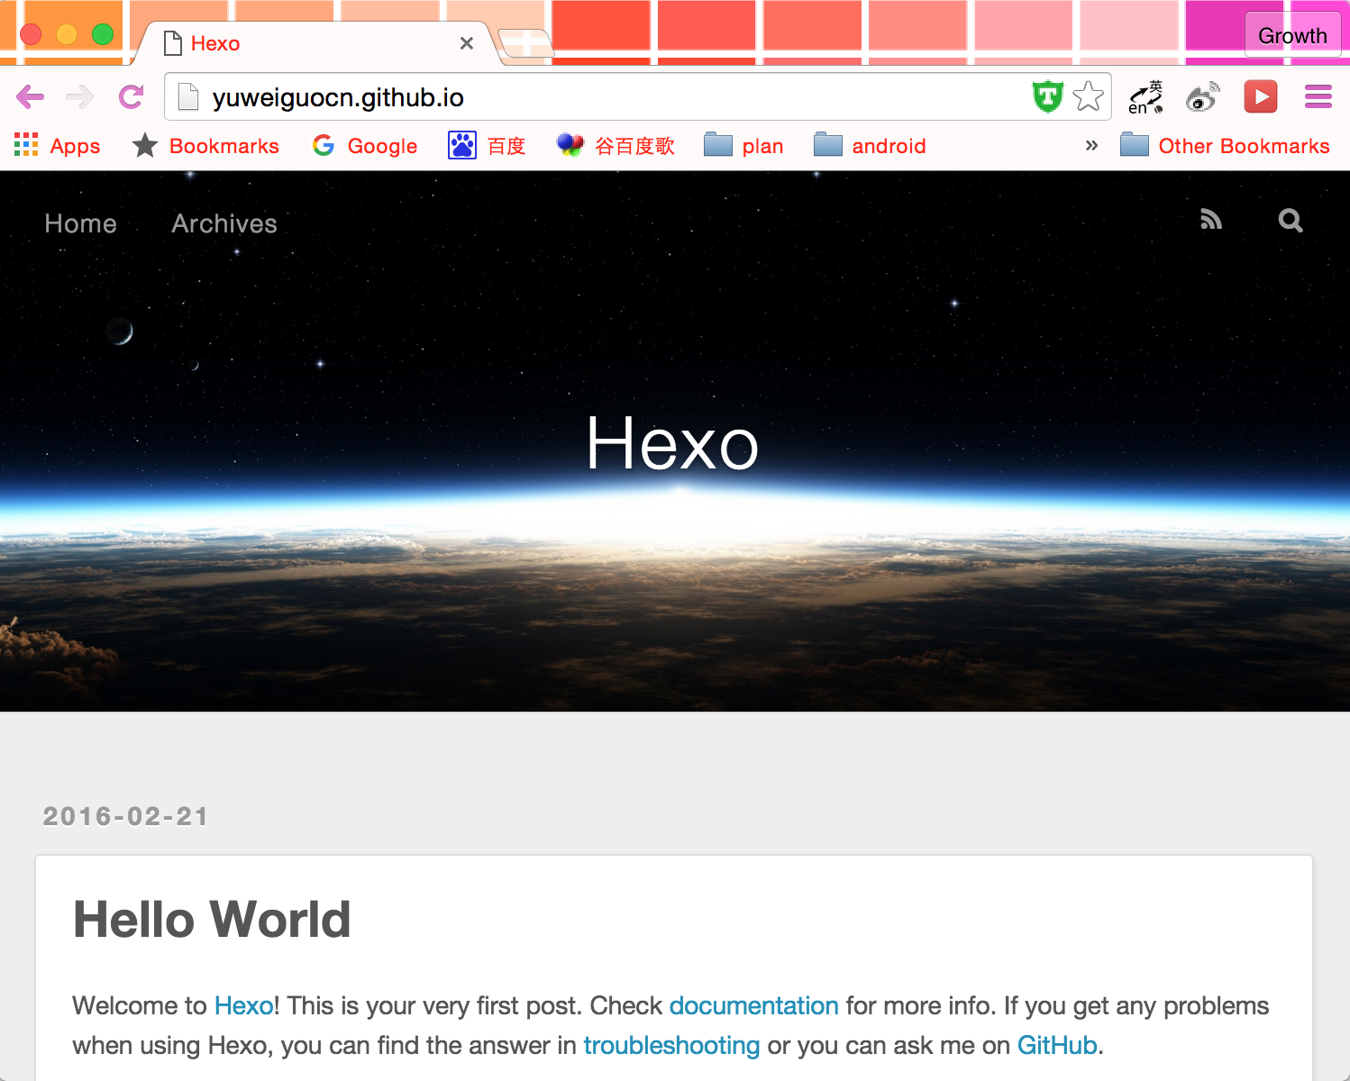Open the Chrome hamburger menu
The width and height of the screenshot is (1350, 1081).
point(1318,96)
